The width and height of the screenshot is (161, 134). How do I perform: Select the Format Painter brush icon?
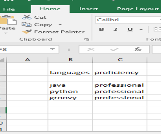coord(27,32)
